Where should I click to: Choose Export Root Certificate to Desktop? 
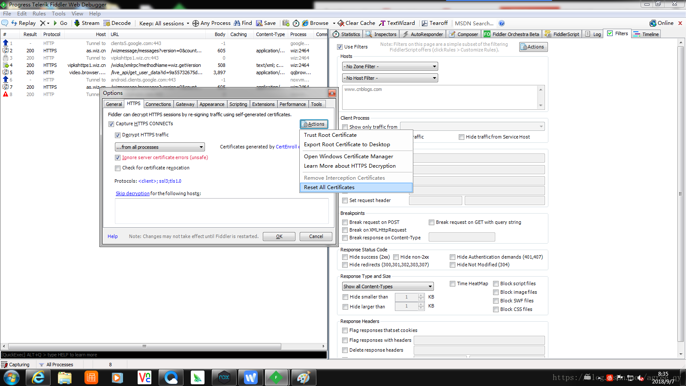[356, 145]
